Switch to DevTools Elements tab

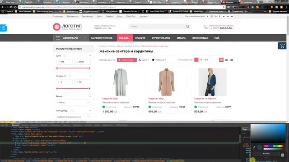(15, 125)
